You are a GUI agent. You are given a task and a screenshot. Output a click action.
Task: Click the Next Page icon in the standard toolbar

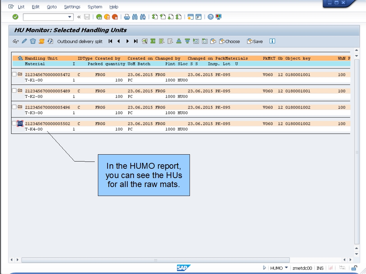point(171,17)
